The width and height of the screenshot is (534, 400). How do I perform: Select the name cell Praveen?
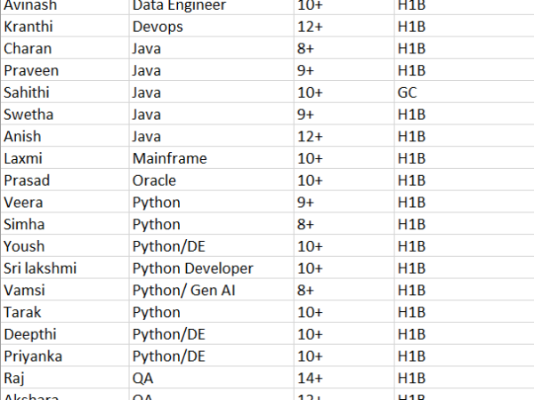coord(29,70)
